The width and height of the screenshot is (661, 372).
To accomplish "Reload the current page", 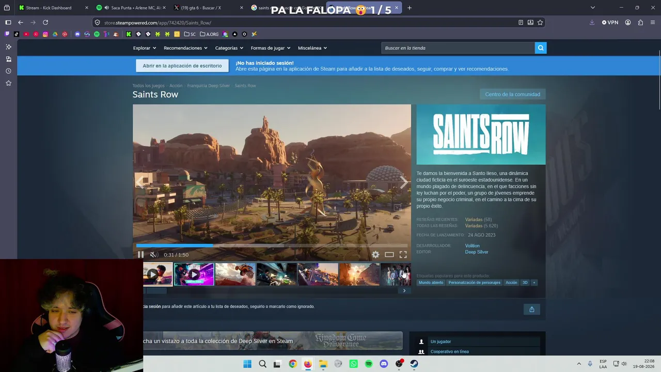I will (45, 23).
